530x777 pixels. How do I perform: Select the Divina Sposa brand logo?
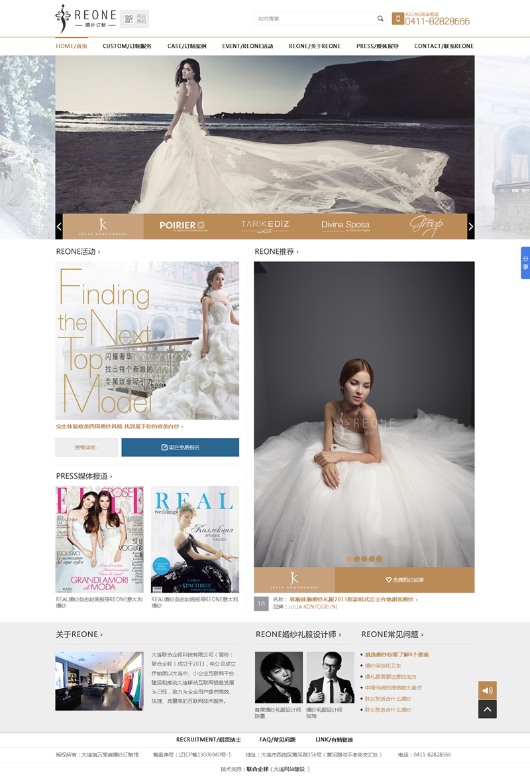click(x=345, y=226)
